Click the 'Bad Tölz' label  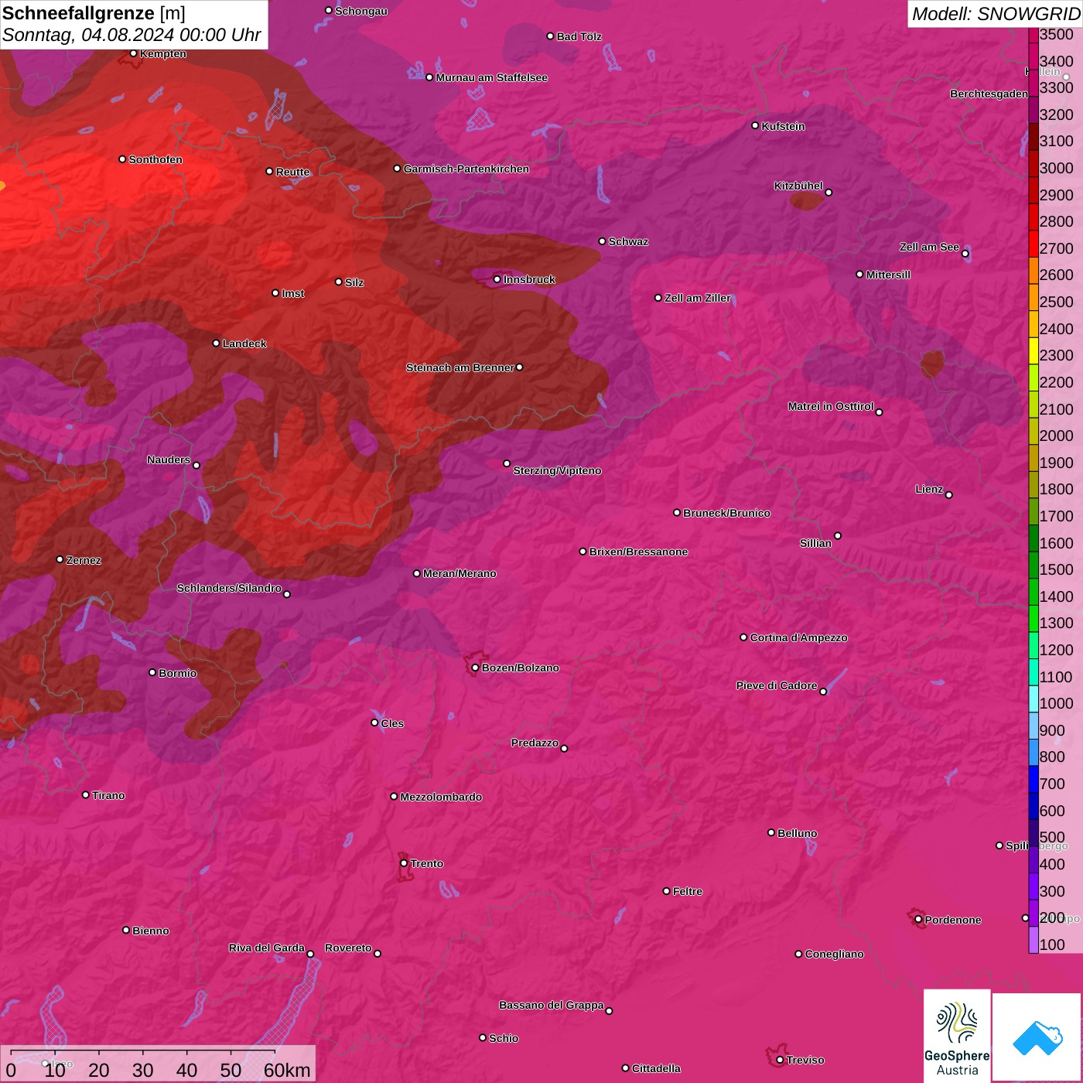(x=579, y=36)
